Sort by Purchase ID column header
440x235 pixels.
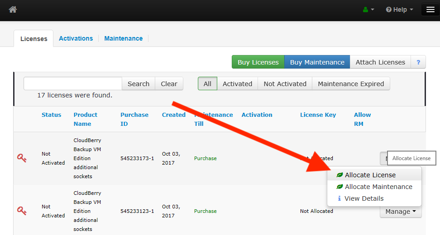click(134, 119)
